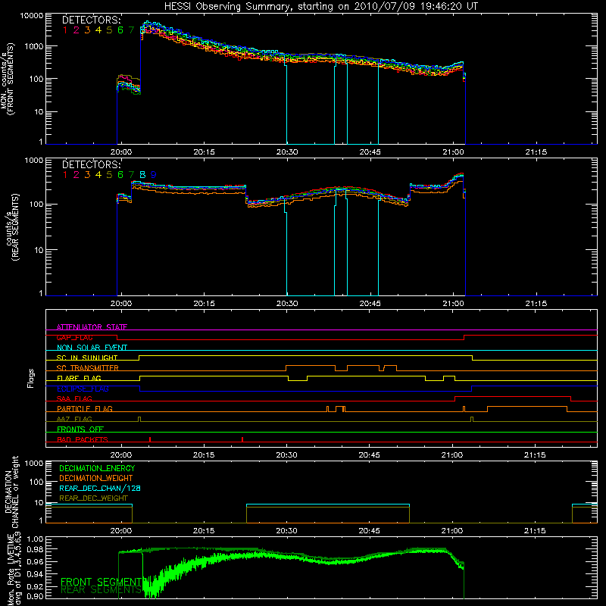Click the NON_SOLAR_EVENT flag label
This screenshot has width=606, height=606.
click(92, 348)
